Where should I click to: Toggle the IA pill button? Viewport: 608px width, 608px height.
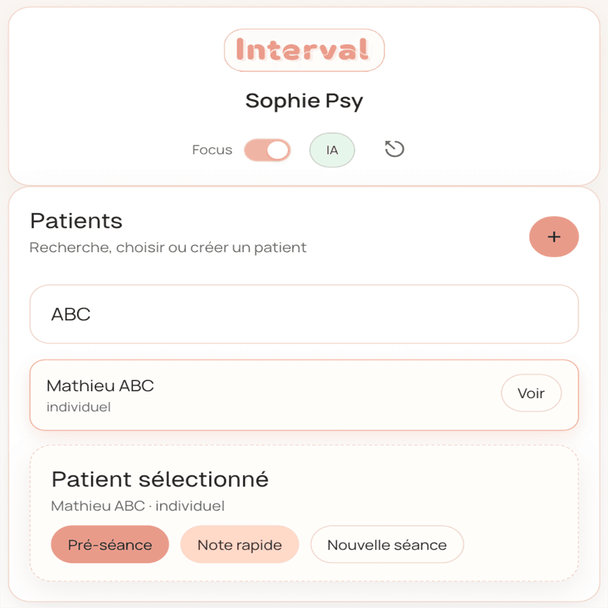click(332, 150)
